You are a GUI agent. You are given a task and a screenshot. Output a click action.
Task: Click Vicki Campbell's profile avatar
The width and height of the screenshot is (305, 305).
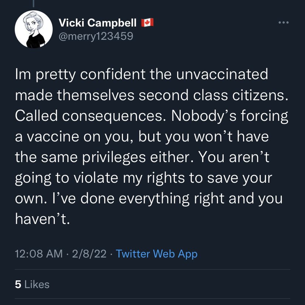click(34, 29)
